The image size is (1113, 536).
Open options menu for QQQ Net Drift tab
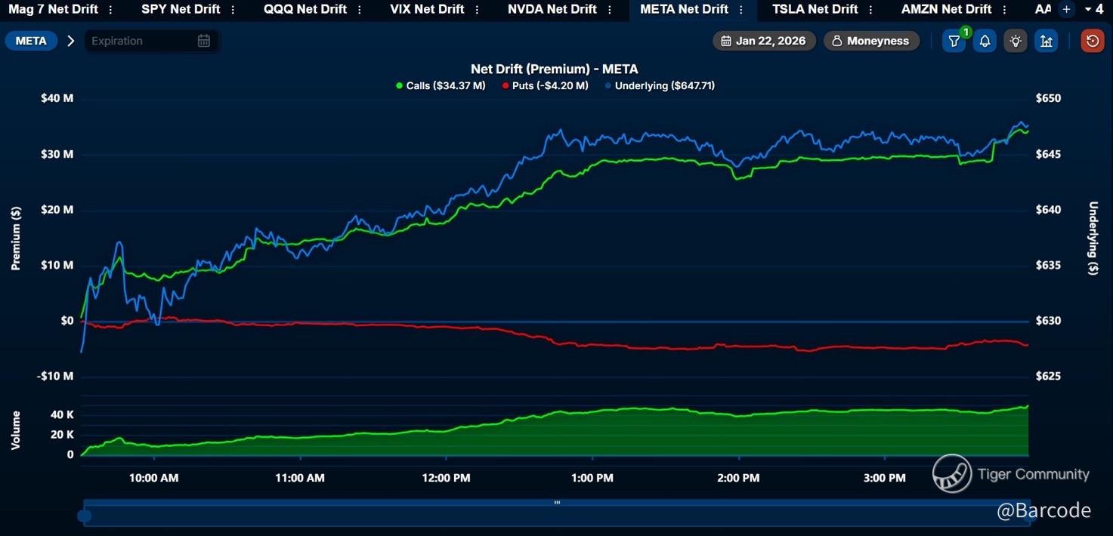pyautogui.click(x=360, y=10)
